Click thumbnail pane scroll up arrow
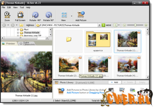This screenshot has width=154, height=107. pos(147,30)
